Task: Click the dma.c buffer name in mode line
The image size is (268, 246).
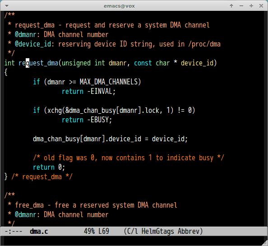Action: [39, 232]
